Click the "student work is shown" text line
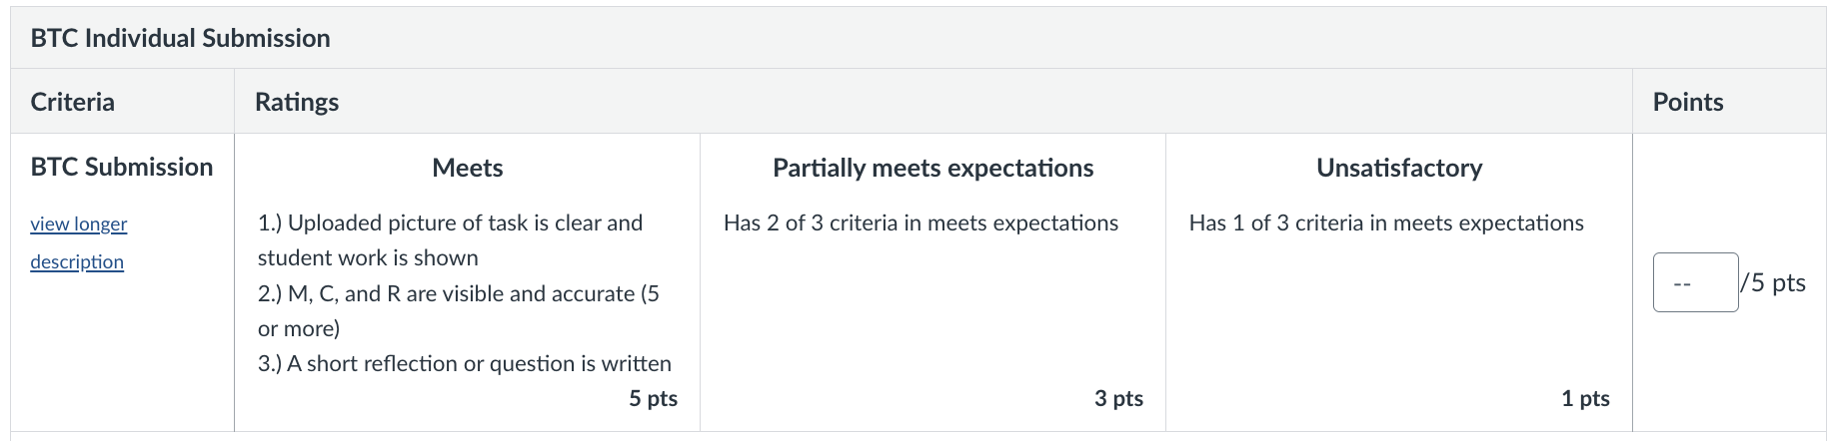This screenshot has height=441, width=1841. point(368,258)
